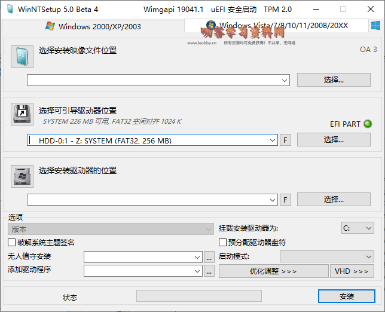
Task: Click the Windows logo at the top right
Action: [x=376, y=26]
